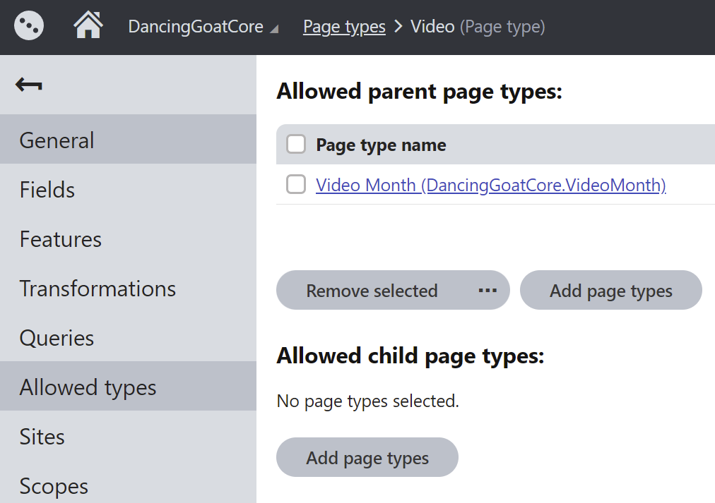Open the ellipsis menu beside Remove selected
The image size is (715, 503).
point(487,291)
